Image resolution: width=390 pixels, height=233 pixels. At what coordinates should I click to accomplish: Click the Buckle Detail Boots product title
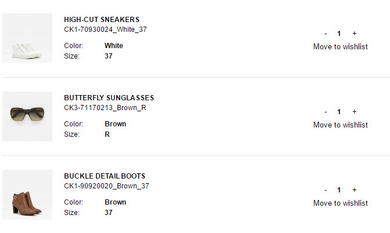tap(105, 176)
